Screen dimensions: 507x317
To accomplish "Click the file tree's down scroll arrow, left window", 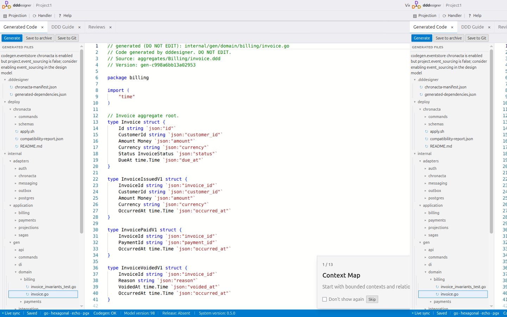I will tap(82, 306).
